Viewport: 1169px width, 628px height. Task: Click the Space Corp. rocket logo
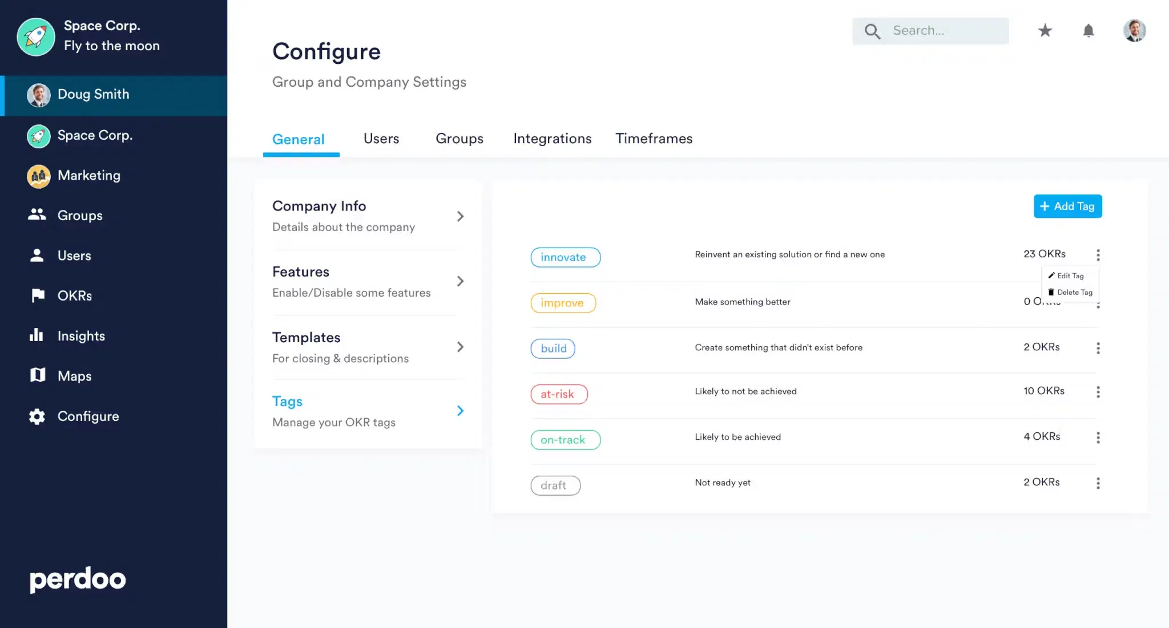tap(36, 36)
